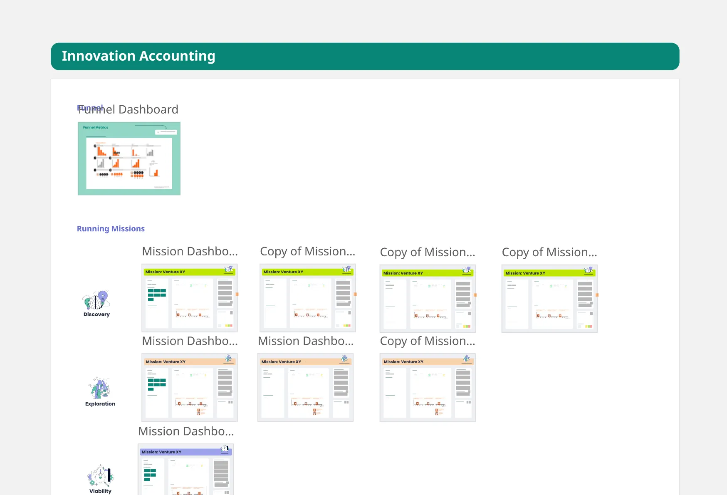
Task: Click plant icon in first Exploration thumbnail header
Action: (228, 359)
